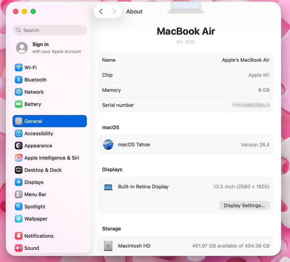The width and height of the screenshot is (290, 262).
Task: Sign in with your Apple Account
Action: click(x=49, y=48)
